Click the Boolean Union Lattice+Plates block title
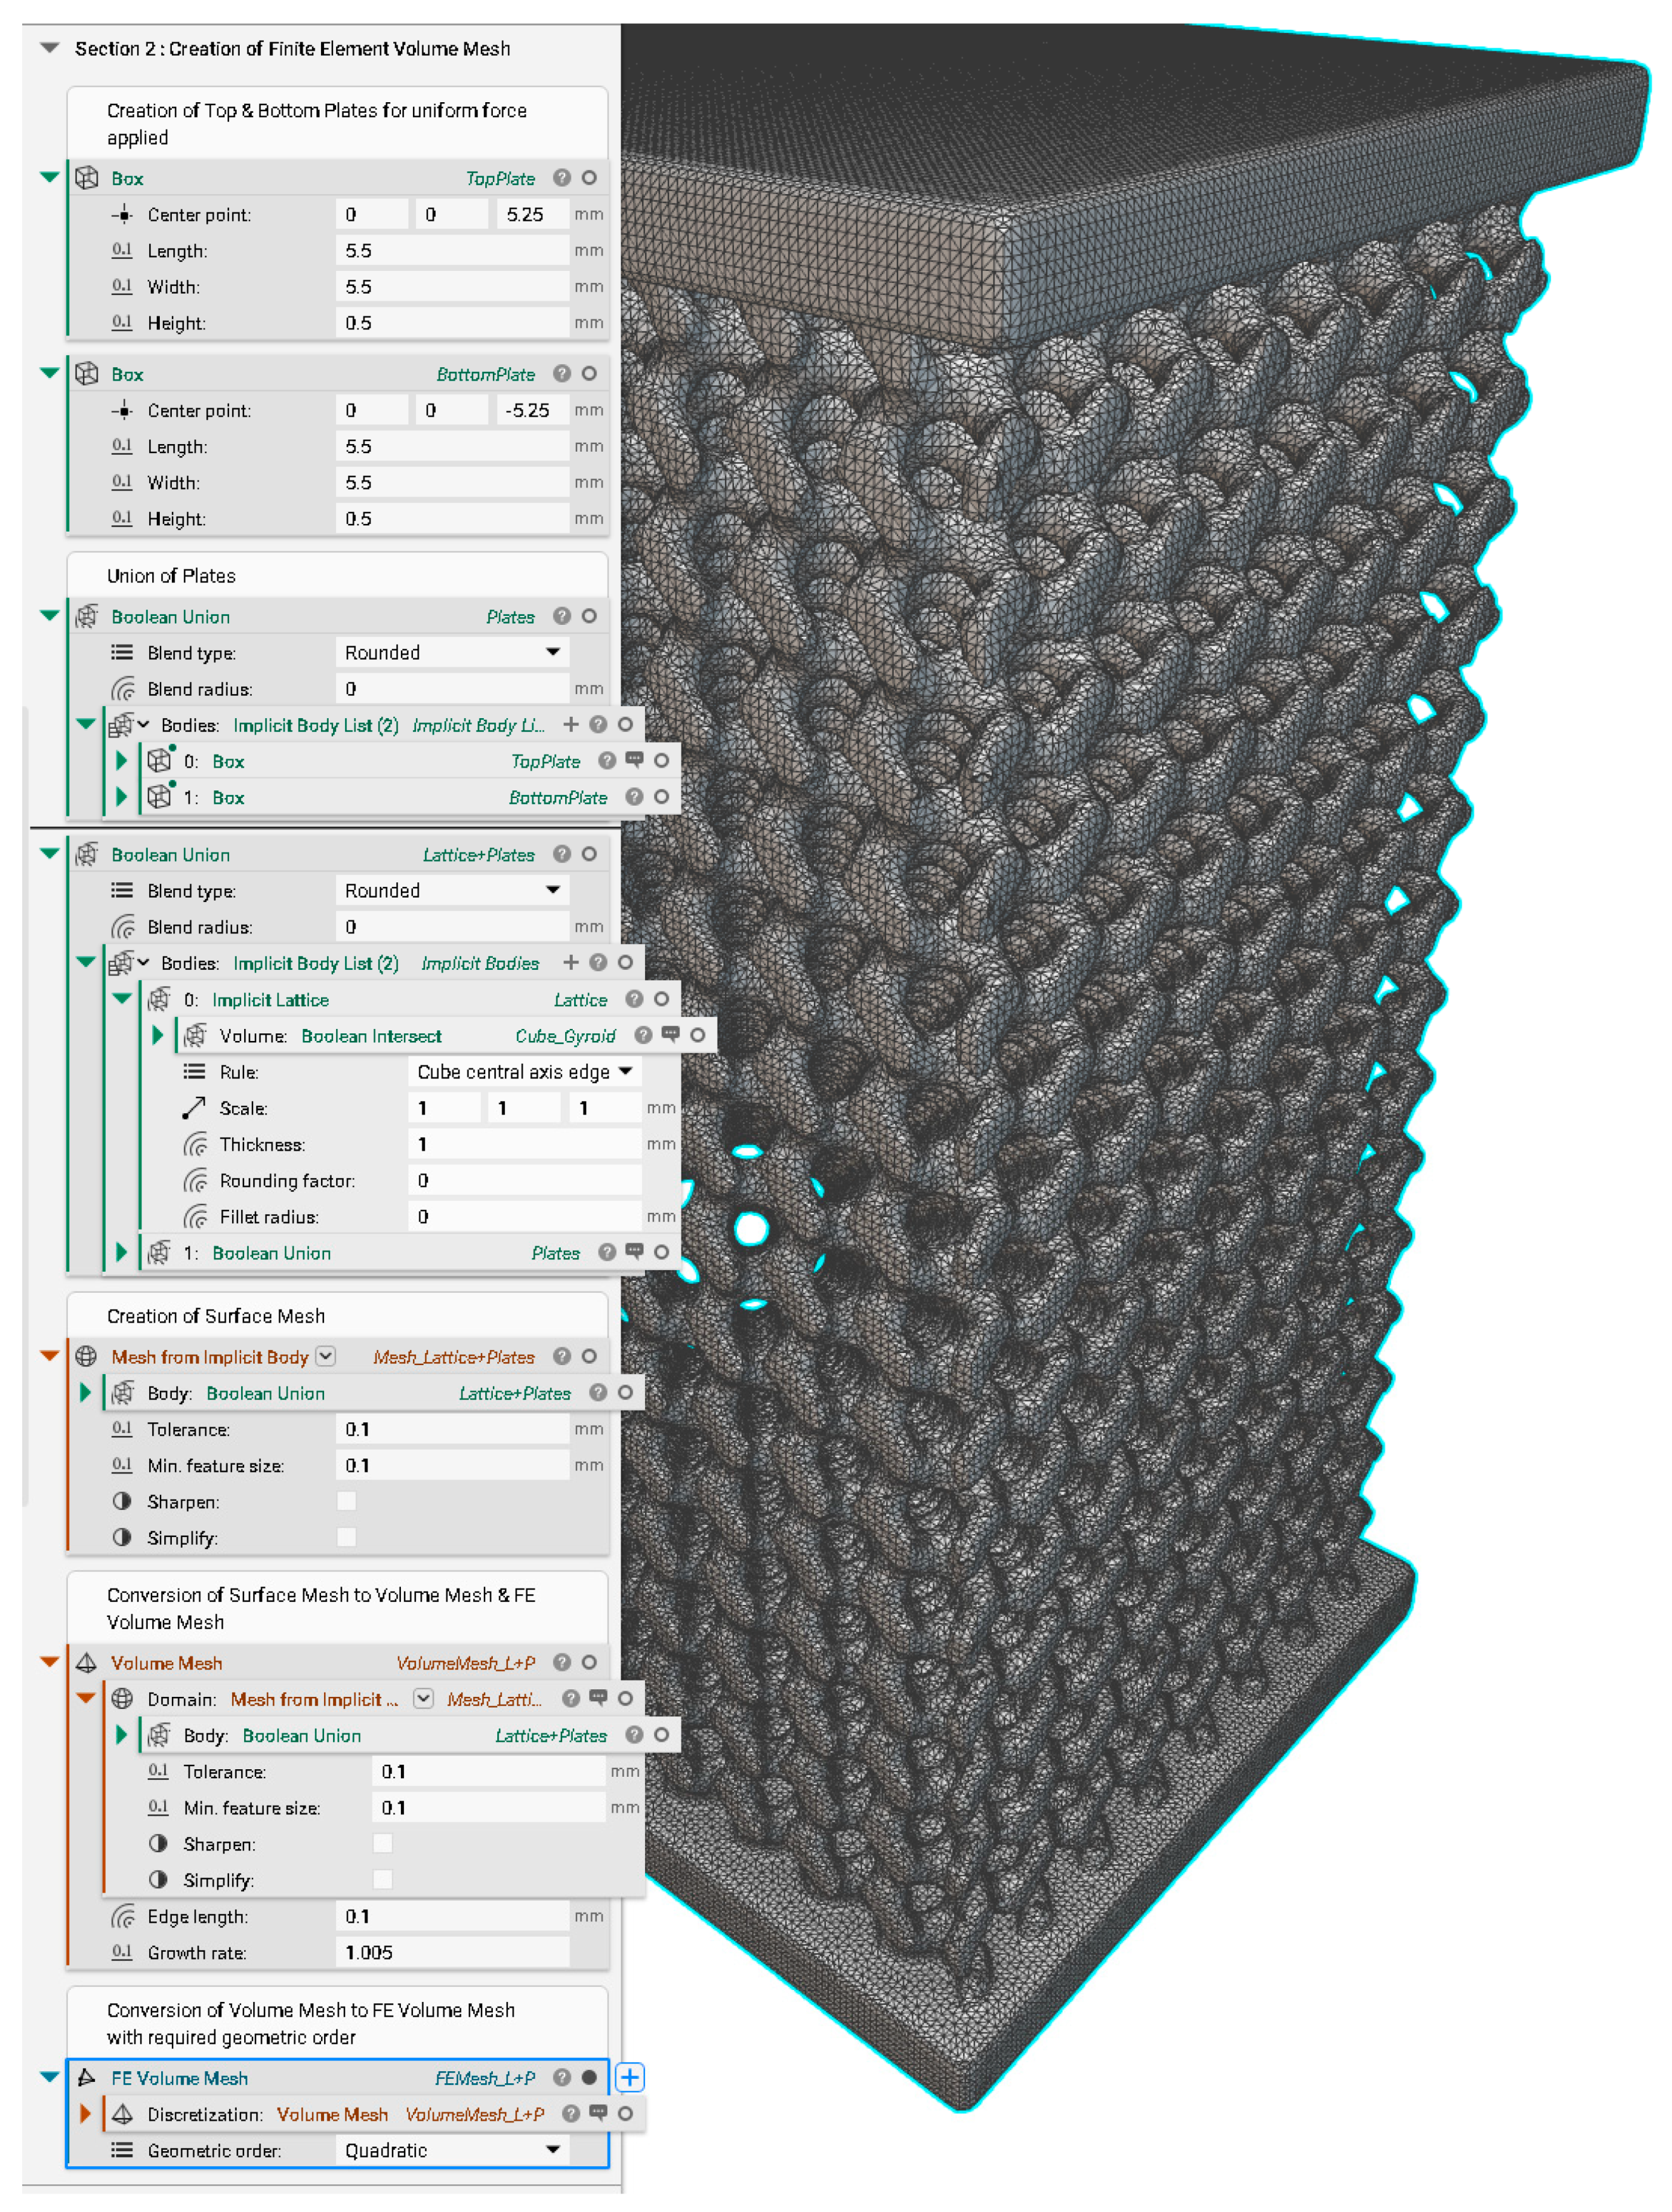The image size is (1672, 2212). pos(170,855)
